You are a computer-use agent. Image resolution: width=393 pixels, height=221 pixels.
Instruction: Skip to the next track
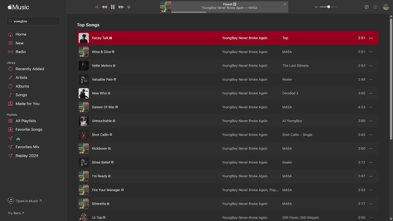pos(121,7)
